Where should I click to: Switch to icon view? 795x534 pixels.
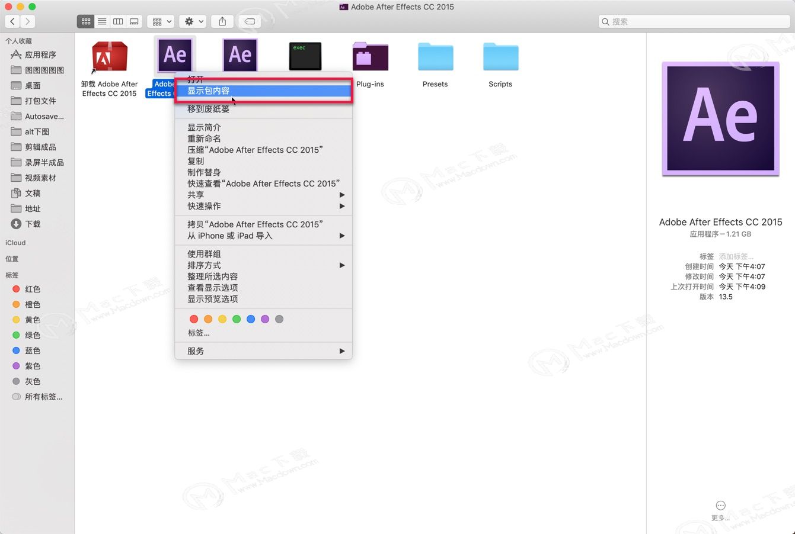[86, 21]
